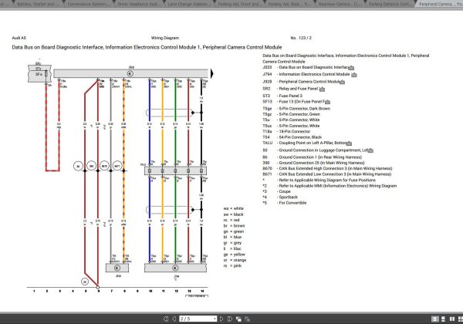Click the TALU coupling point connector block

(x=175, y=170)
